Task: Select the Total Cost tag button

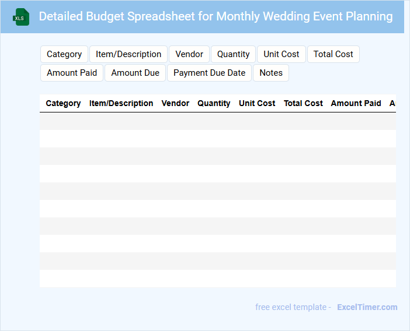Action: tap(333, 54)
